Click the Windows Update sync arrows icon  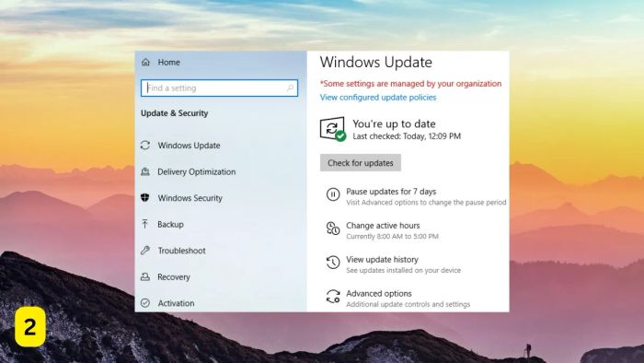click(x=145, y=146)
